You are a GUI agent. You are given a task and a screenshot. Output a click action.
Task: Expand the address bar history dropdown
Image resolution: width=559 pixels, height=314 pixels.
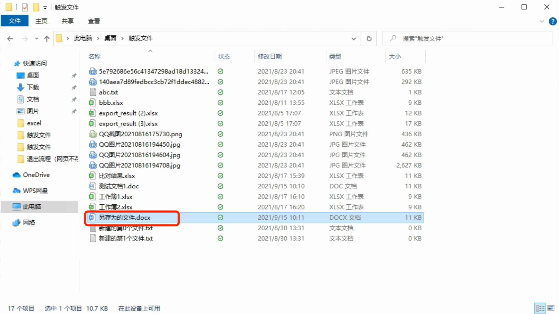coord(353,38)
